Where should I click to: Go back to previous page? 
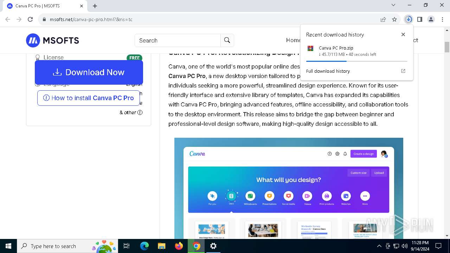pos(8,19)
